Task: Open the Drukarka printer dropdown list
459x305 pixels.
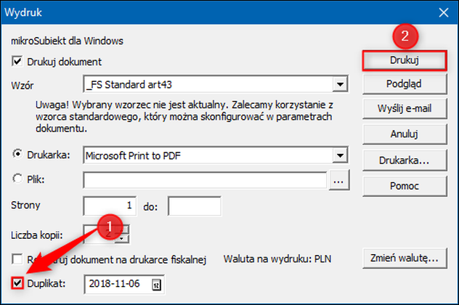Action: click(340, 155)
